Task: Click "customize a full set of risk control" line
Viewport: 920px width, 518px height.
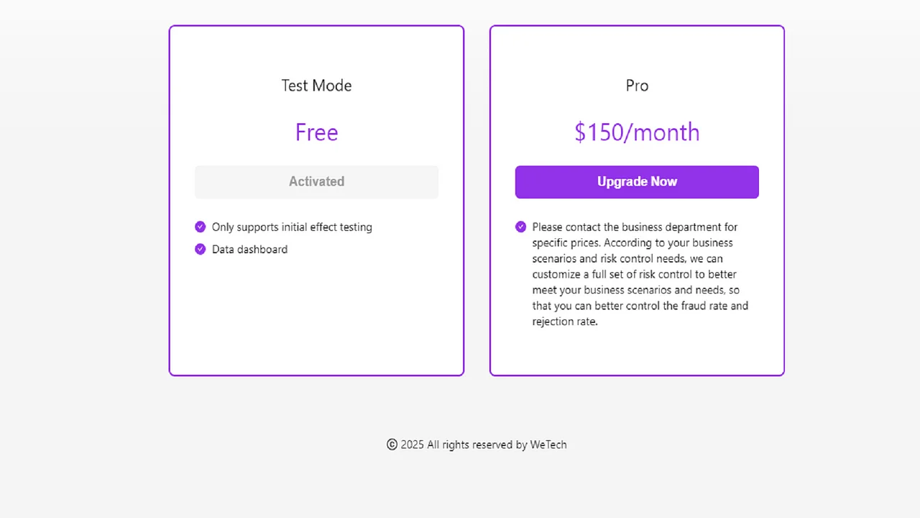Action: [634, 274]
